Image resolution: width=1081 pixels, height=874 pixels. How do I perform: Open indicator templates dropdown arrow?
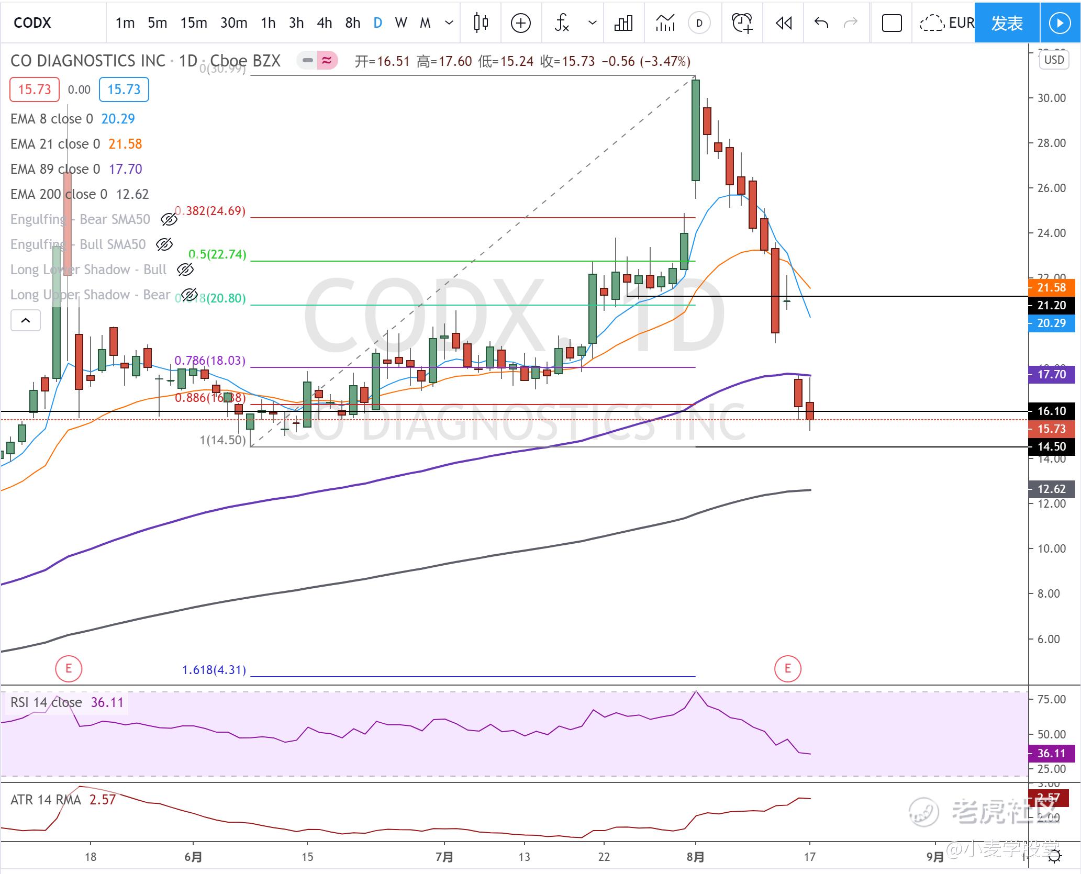593,23
